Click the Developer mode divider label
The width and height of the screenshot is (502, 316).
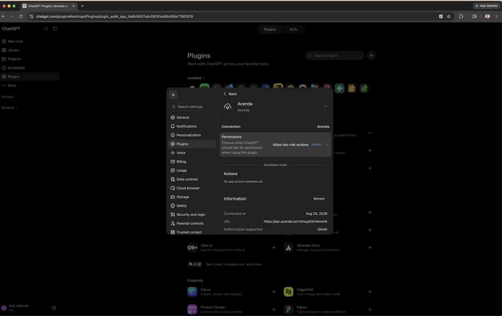point(275,165)
